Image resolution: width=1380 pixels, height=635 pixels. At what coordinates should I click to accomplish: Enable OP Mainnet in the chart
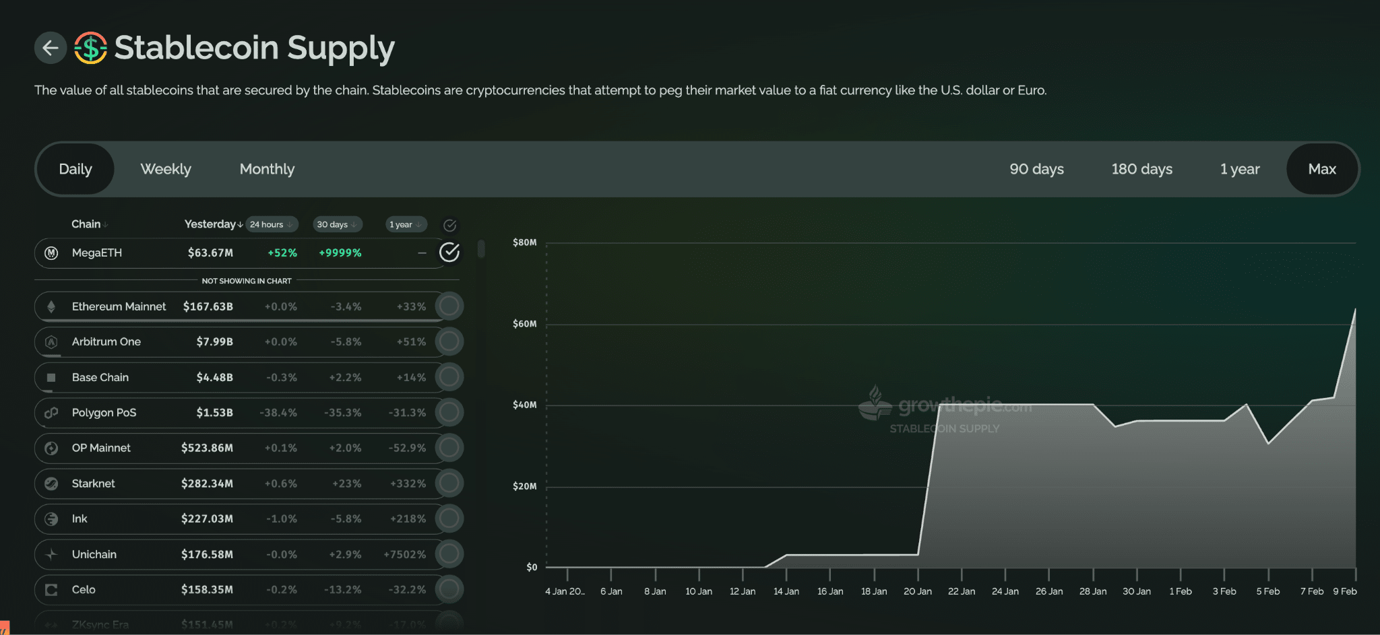pyautogui.click(x=449, y=448)
